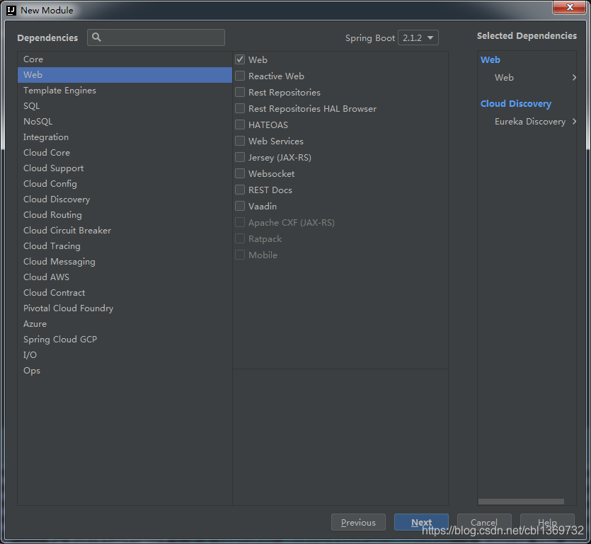Go back with the Previous button
Screen dimensions: 591x544
358,523
